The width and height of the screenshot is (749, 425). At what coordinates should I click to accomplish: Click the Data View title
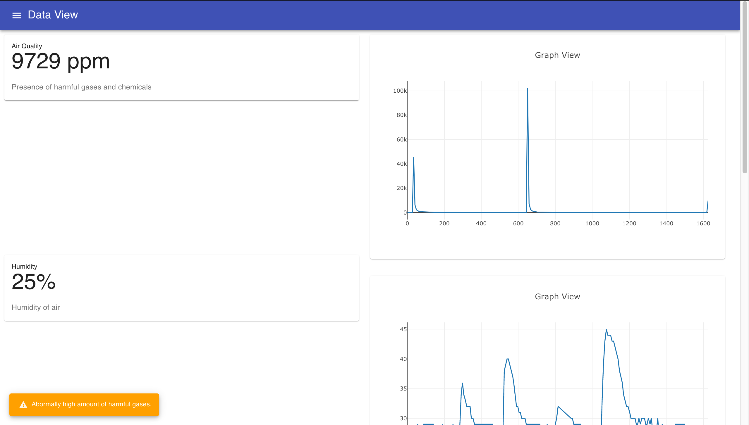[53, 15]
